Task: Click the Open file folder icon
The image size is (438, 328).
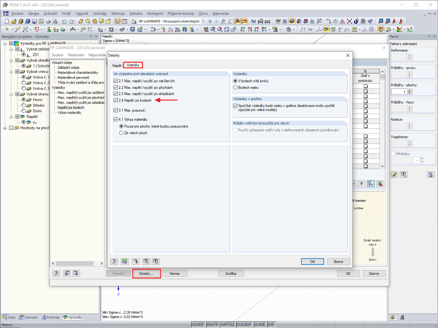Action: click(x=13, y=21)
